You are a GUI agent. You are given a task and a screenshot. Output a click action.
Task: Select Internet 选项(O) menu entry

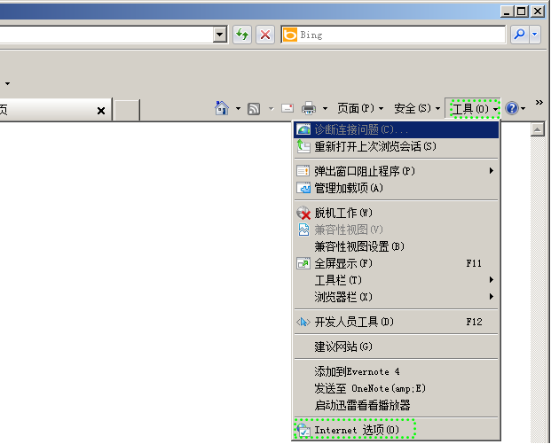[x=357, y=430]
